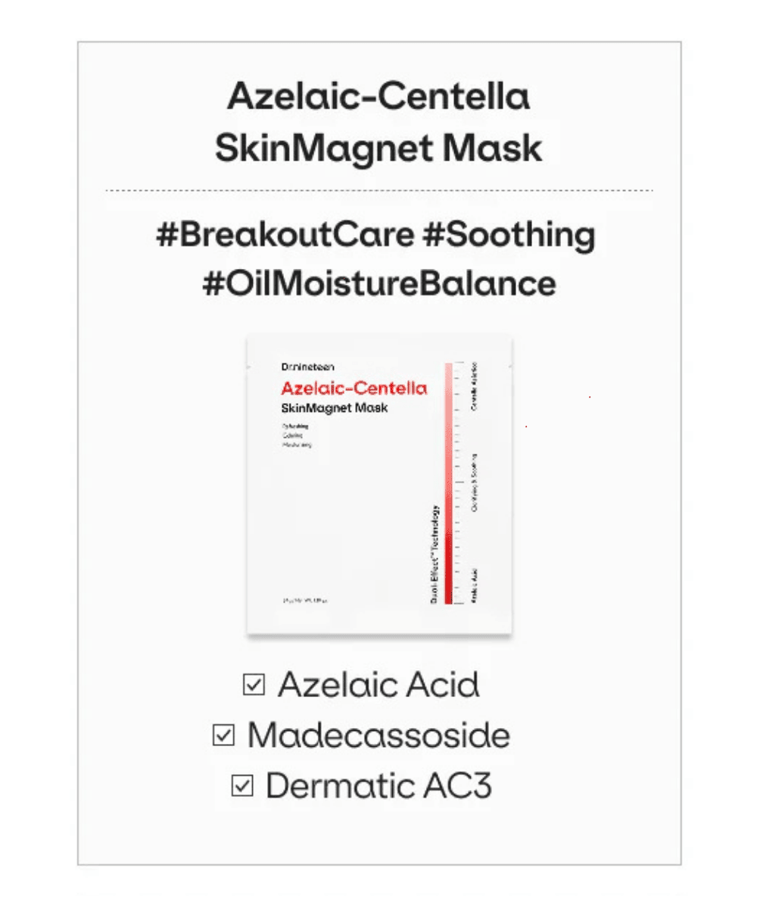Select red Azelaic-Centella text on the pouch
Screen dimensions: 757x909
[354, 389]
